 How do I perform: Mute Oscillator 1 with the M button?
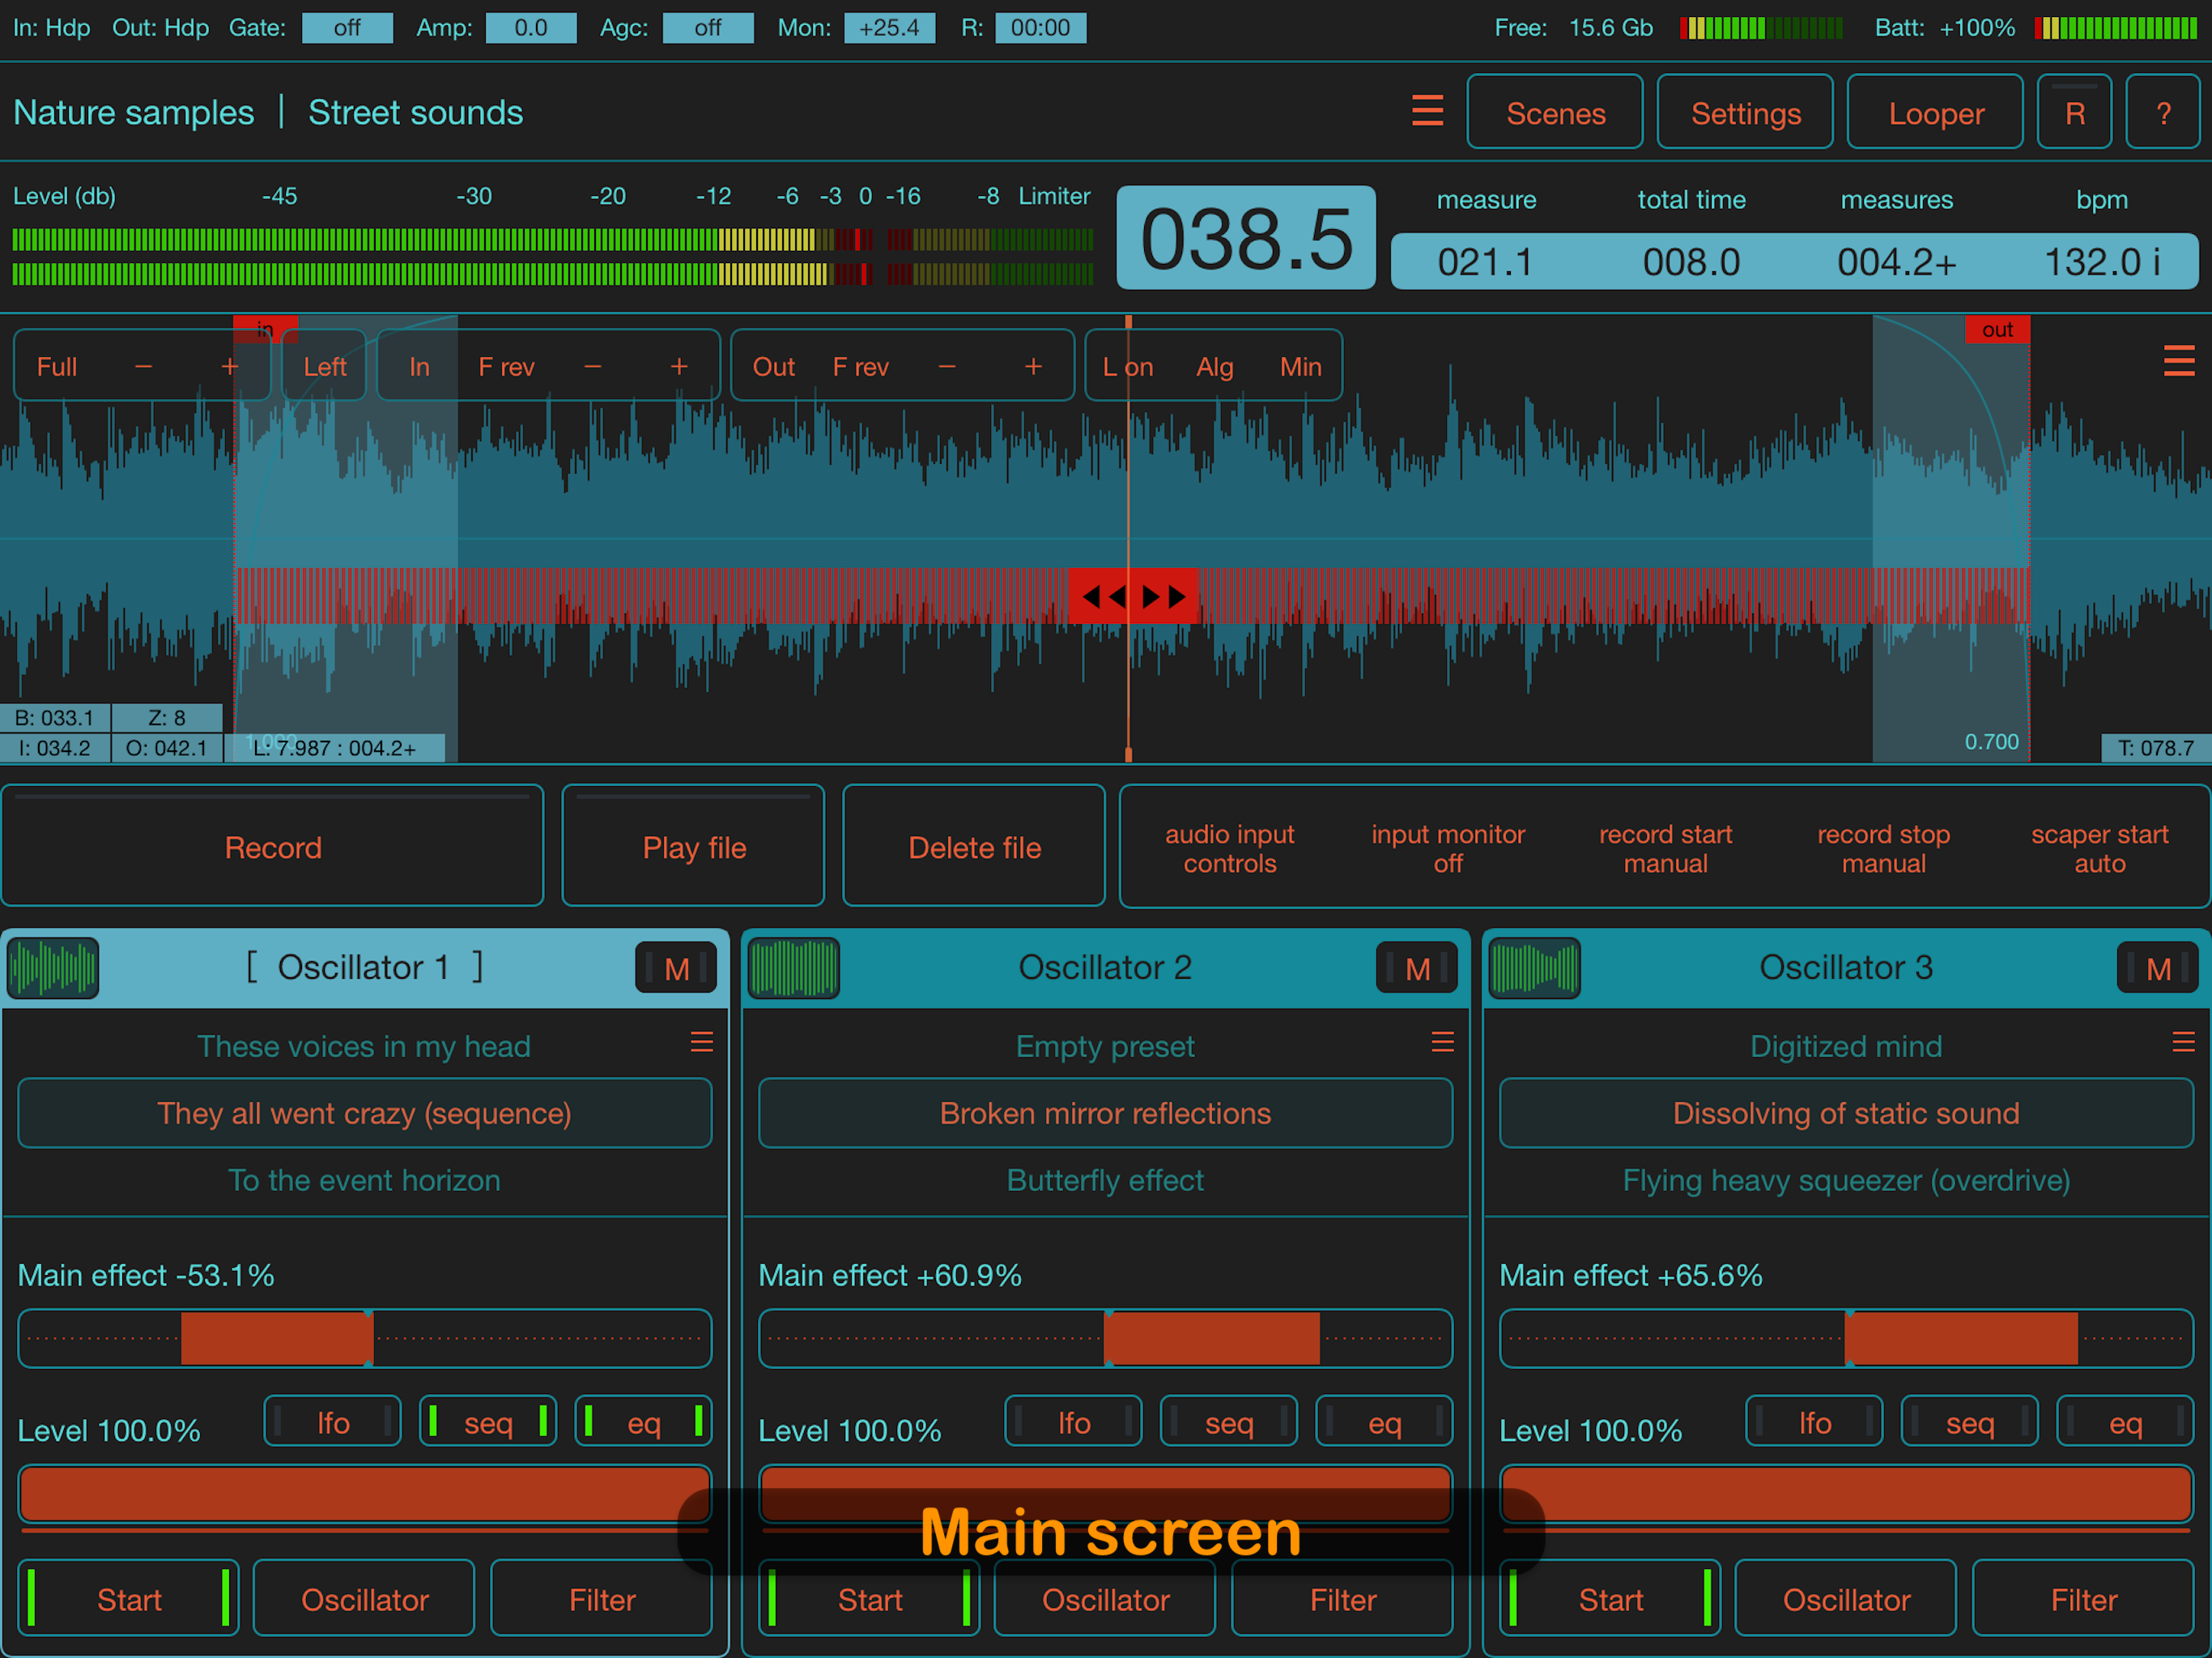tap(676, 968)
